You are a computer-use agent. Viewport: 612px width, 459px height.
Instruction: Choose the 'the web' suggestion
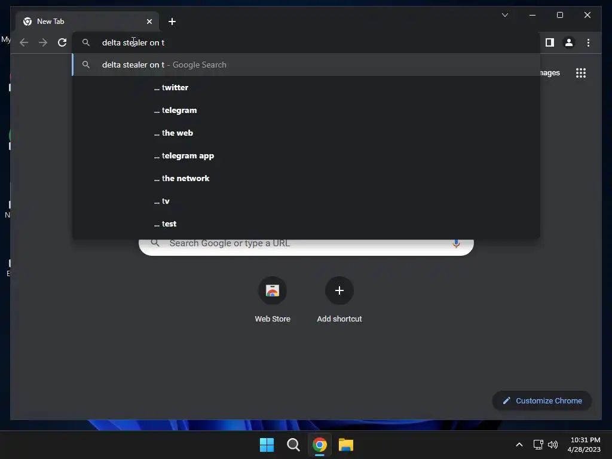pos(307,133)
